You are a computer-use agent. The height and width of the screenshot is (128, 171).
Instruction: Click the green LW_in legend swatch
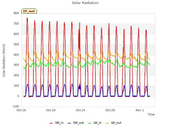(90, 123)
